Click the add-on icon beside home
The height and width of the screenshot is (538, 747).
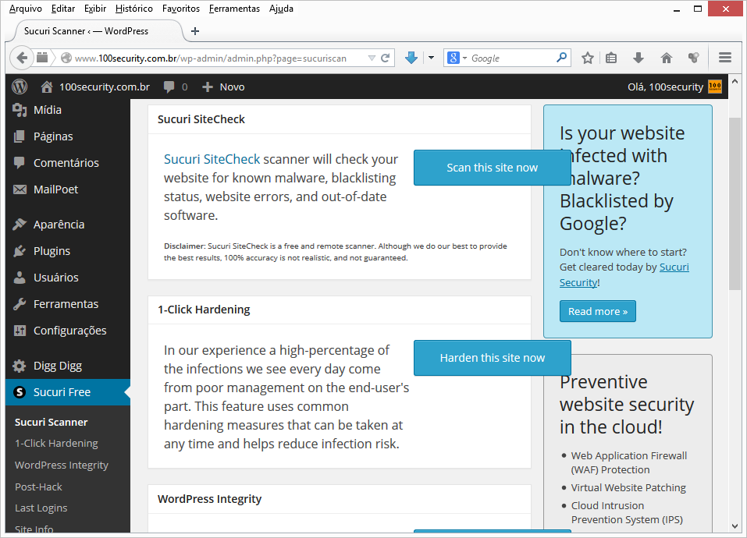tap(694, 58)
